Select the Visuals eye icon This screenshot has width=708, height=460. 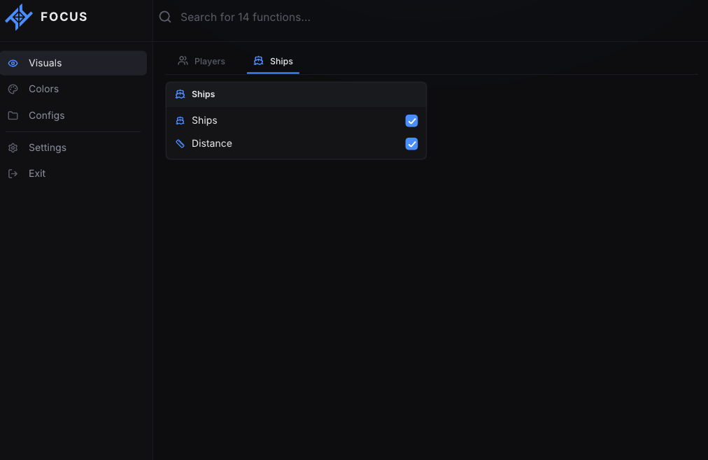(x=13, y=63)
